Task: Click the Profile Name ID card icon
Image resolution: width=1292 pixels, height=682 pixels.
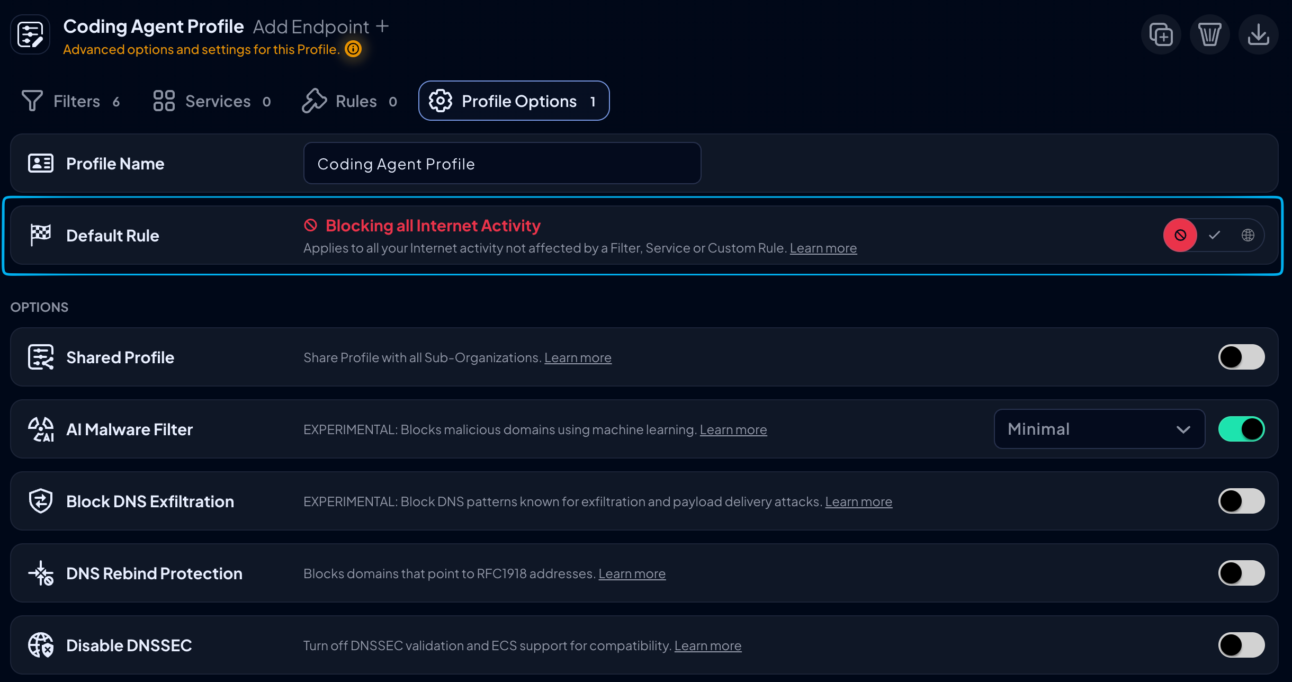Action: [x=41, y=163]
